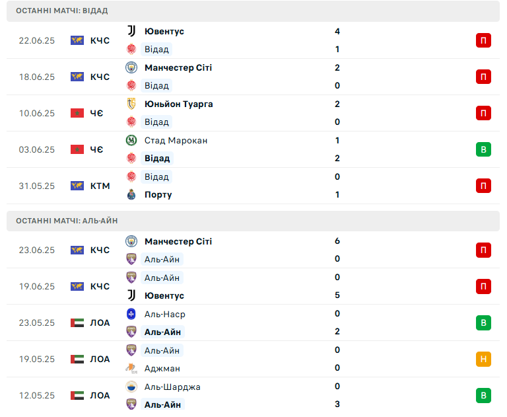507x417 pixels.
Task: Click the orange Н draw badge for Аджман match
Action: tap(483, 359)
